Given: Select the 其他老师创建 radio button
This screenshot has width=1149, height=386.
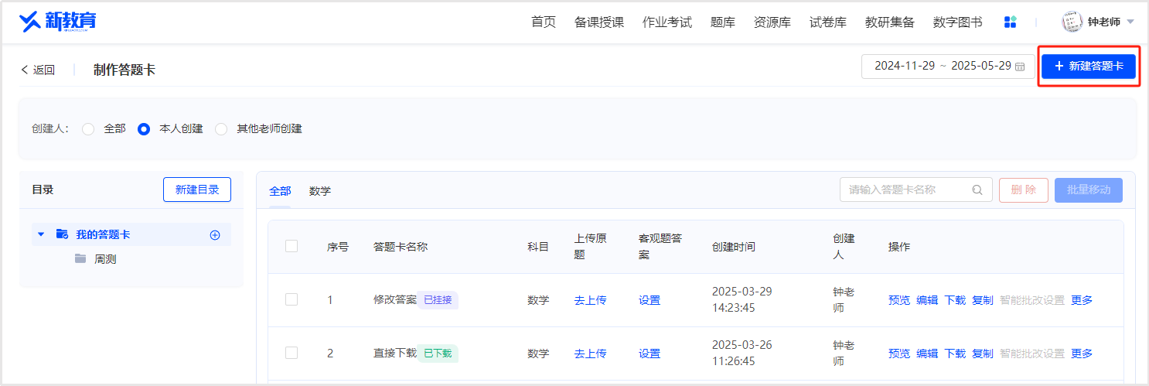Looking at the screenshot, I should click(x=221, y=129).
